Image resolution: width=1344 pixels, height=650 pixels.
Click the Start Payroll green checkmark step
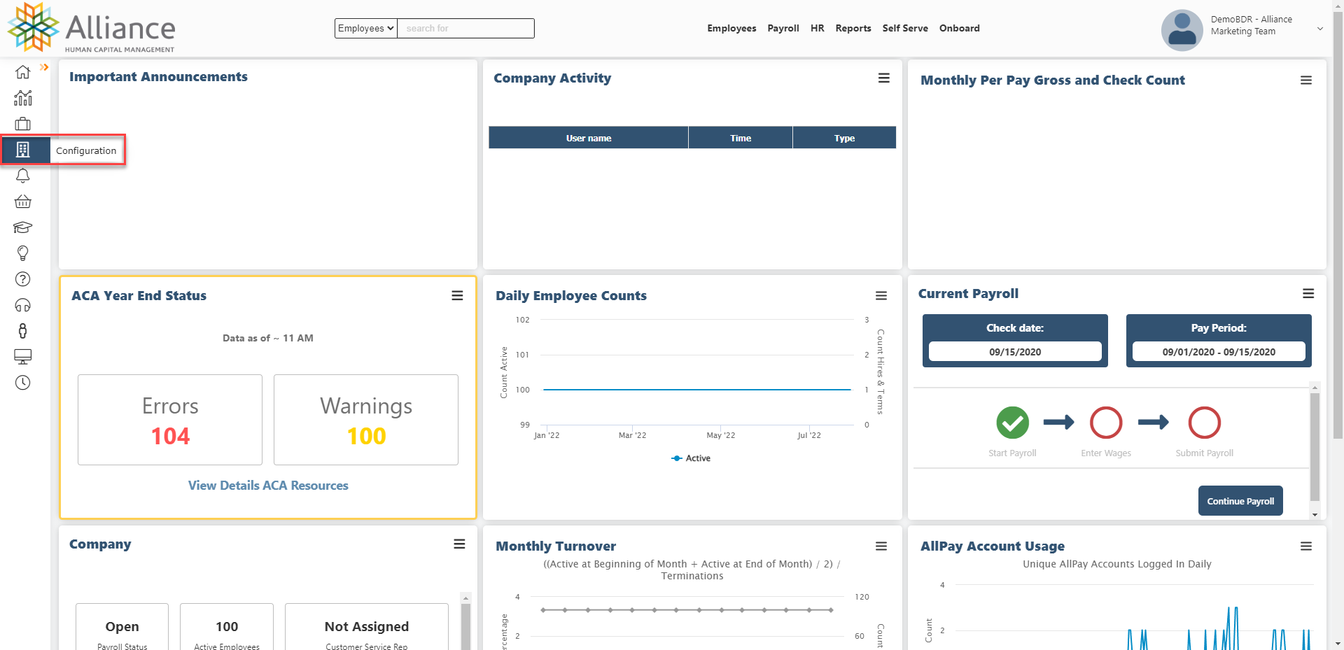1012,423
